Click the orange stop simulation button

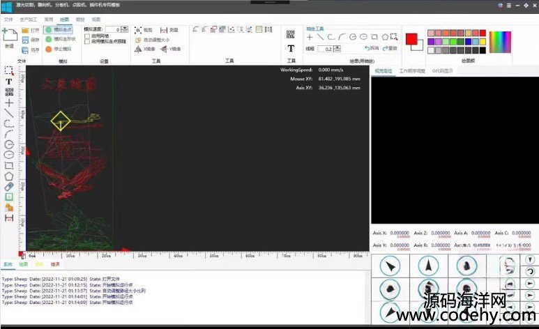[48, 49]
